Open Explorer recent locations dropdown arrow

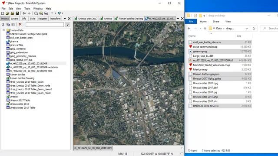[x=201, y=29]
